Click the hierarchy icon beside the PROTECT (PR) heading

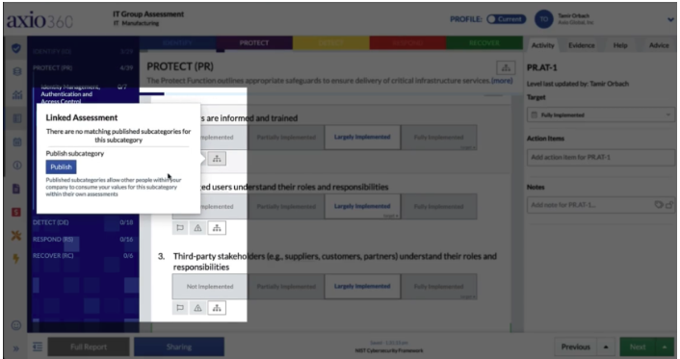point(506,67)
